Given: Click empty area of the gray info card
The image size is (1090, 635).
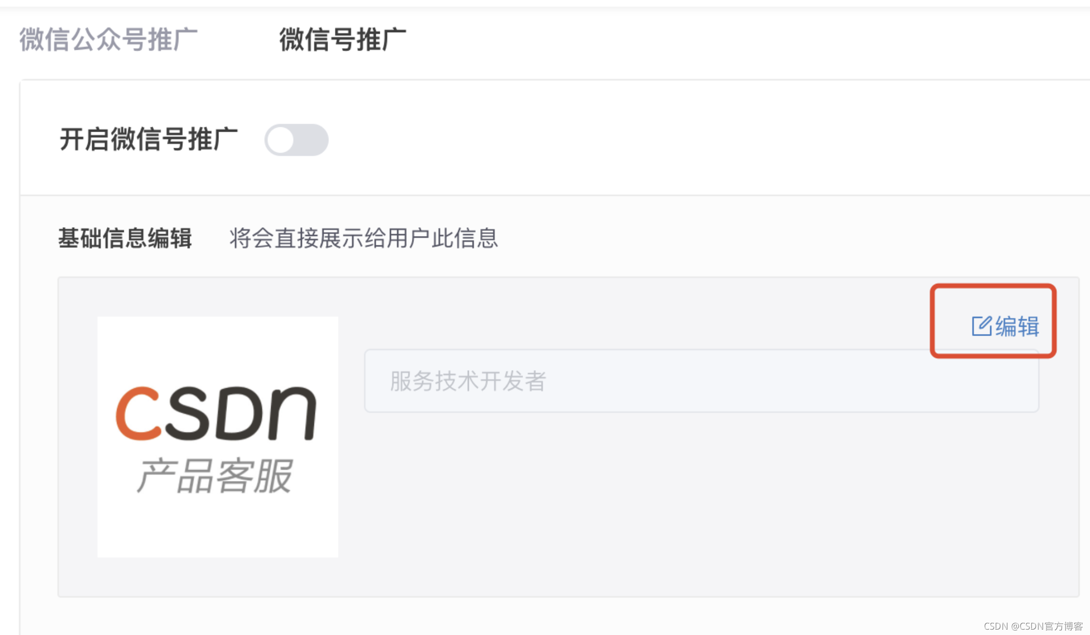Looking at the screenshot, I should tap(682, 502).
